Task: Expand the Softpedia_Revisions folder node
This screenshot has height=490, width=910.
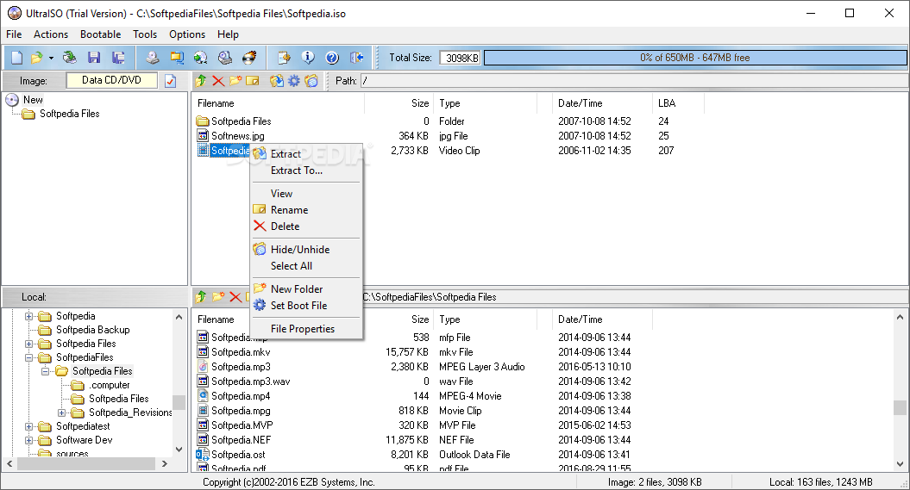Action: coord(61,413)
